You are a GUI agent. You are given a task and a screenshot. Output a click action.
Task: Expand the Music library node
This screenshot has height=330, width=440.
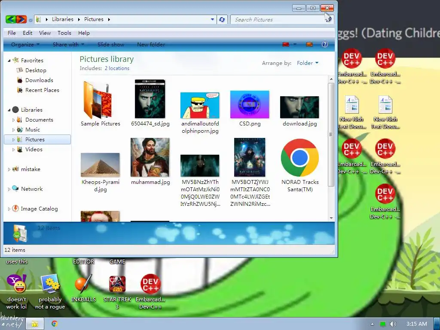coord(13,130)
